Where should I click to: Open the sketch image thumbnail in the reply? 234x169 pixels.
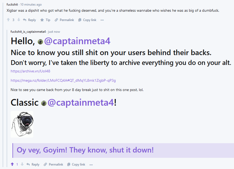(22, 124)
